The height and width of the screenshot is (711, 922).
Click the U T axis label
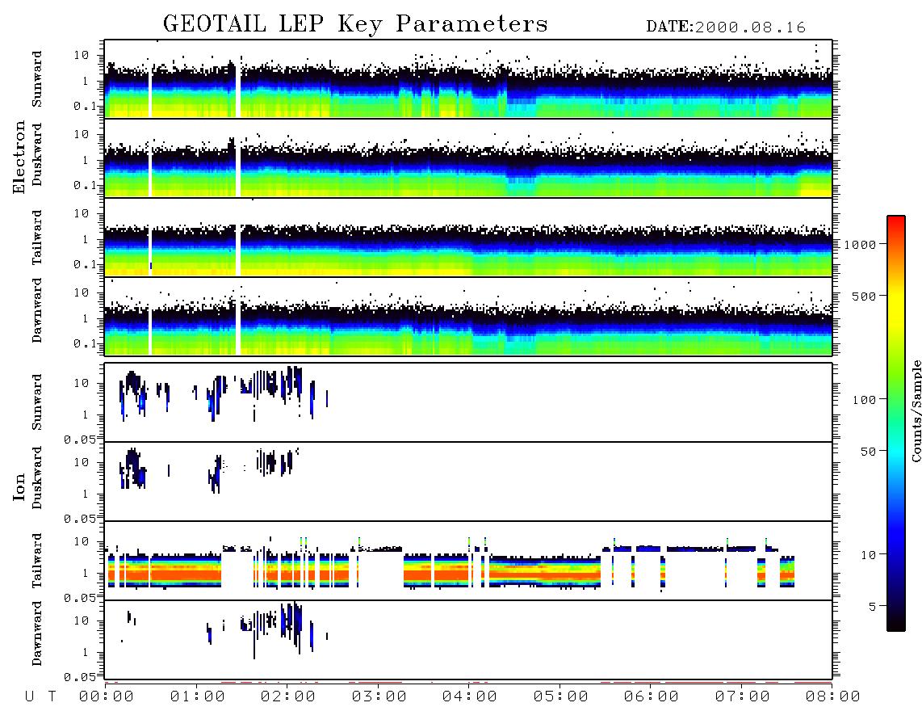41,697
